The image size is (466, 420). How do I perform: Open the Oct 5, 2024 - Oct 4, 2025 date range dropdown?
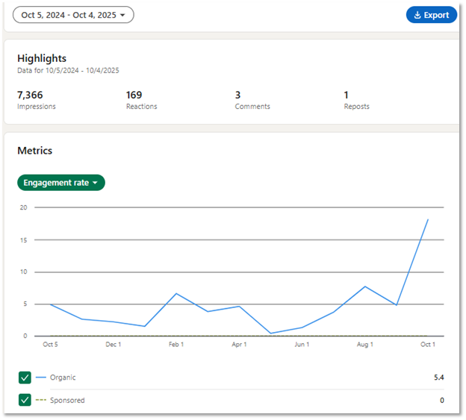pyautogui.click(x=73, y=15)
